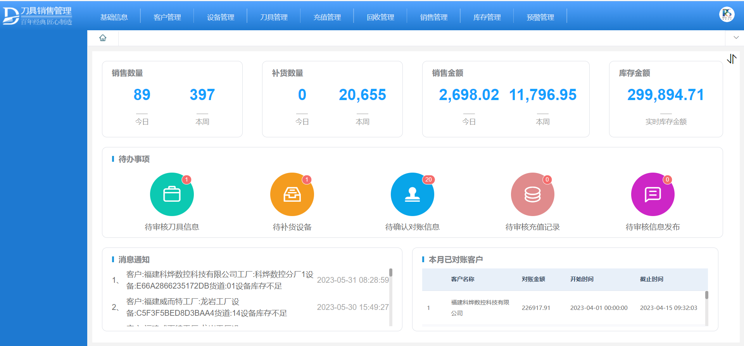
Task: Expand the tab bar chevron dropdown
Action: pos(736,38)
